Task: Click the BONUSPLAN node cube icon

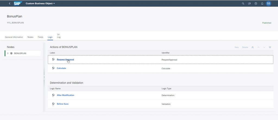Action: pos(11,53)
